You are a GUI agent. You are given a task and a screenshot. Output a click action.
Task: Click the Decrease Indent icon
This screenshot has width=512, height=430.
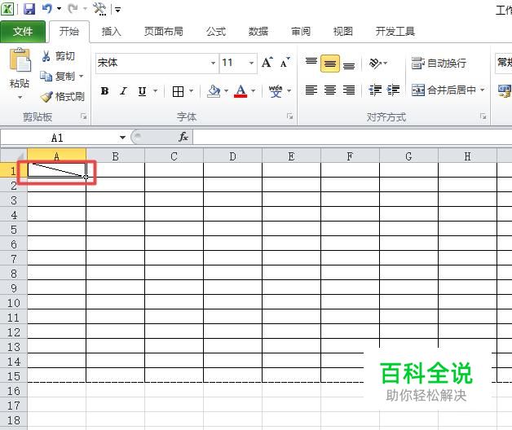coord(375,90)
